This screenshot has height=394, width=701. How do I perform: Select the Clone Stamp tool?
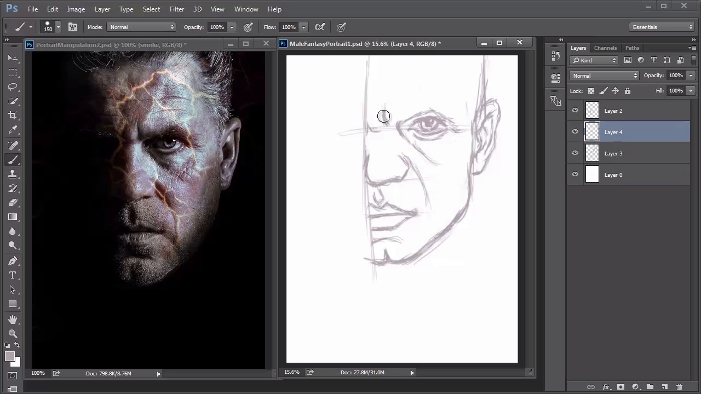click(x=13, y=174)
